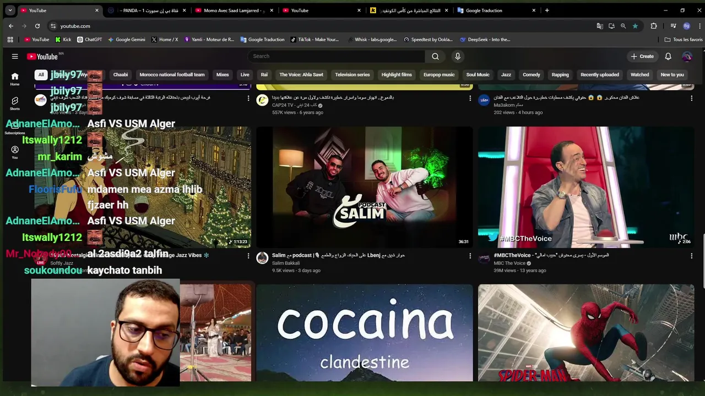This screenshot has width=705, height=396.
Task: Open the Salim podcast video thumbnail
Action: pyautogui.click(x=364, y=187)
